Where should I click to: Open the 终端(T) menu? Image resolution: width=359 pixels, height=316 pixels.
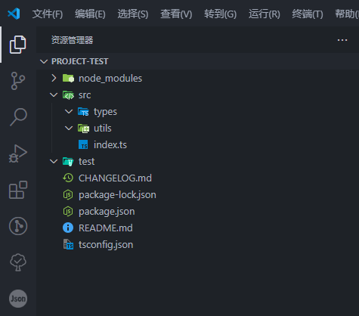point(308,14)
